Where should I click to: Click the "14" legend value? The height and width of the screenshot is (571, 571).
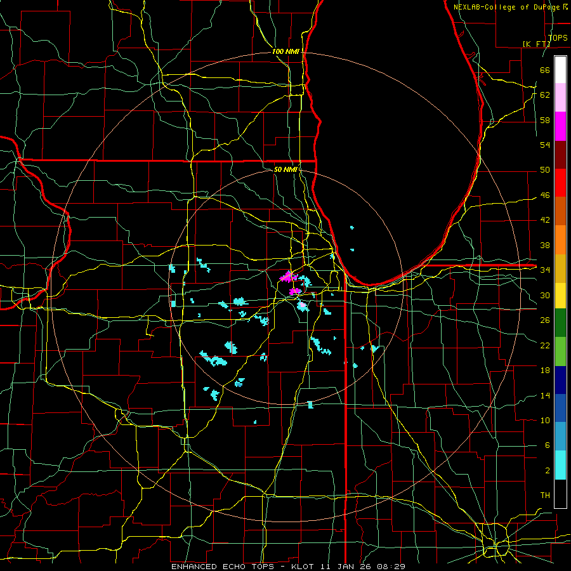coord(545,395)
